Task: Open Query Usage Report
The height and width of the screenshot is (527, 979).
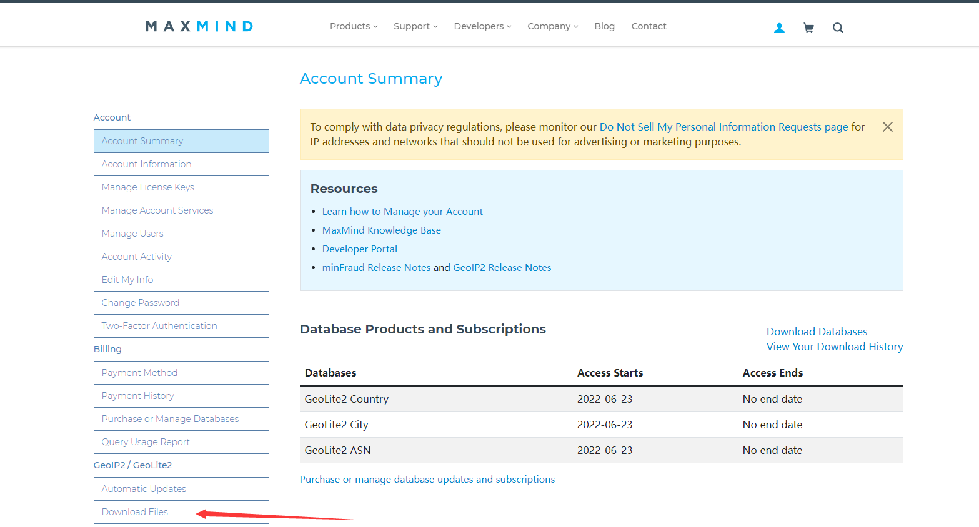Action: (x=181, y=442)
